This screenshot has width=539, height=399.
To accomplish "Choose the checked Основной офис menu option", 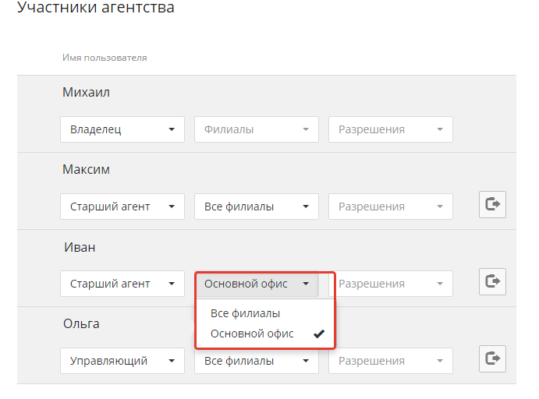I will point(251,334).
